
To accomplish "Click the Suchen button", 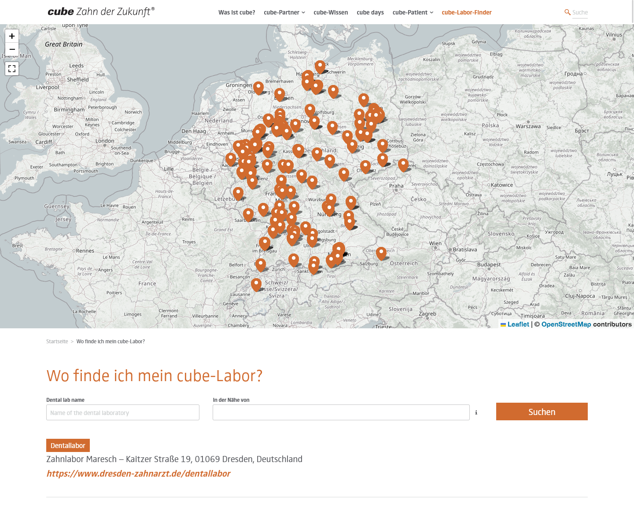I will tap(542, 411).
